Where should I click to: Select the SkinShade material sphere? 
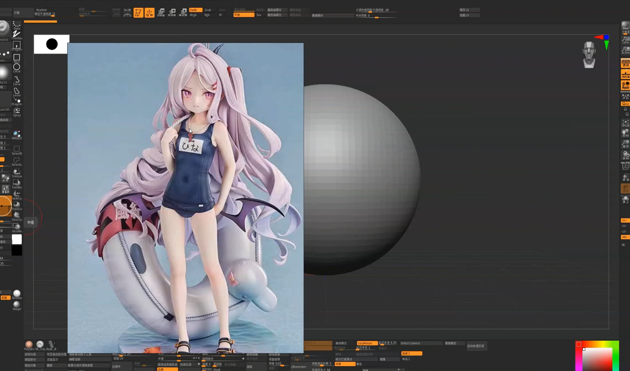click(x=17, y=294)
